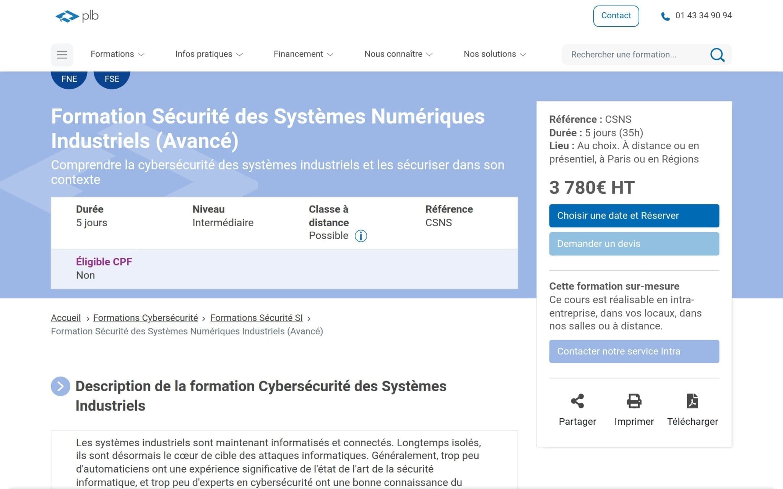Click the phone handset icon
Screen dimensions: 783x489
(665, 16)
